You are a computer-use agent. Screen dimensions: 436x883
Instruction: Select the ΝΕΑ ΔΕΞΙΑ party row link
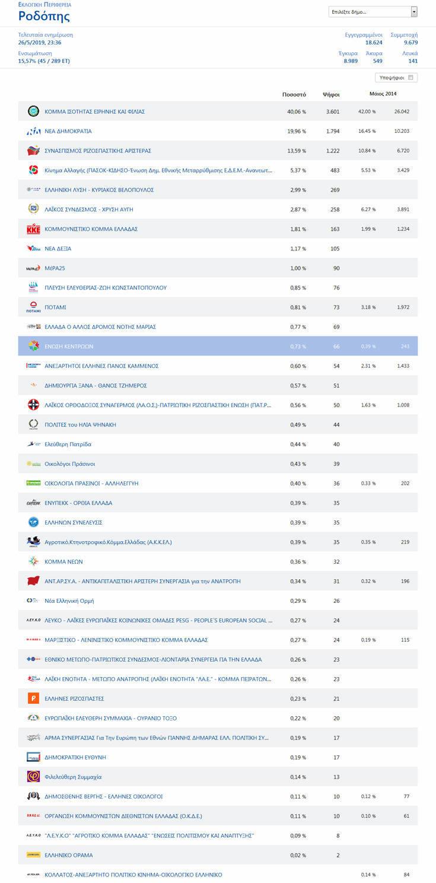click(58, 249)
